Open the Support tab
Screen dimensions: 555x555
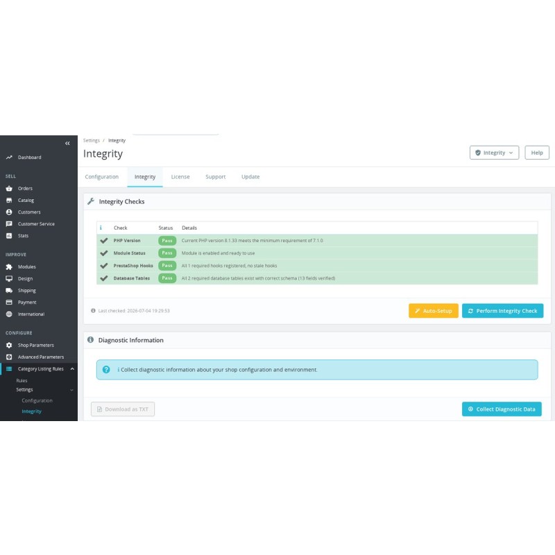point(216,177)
